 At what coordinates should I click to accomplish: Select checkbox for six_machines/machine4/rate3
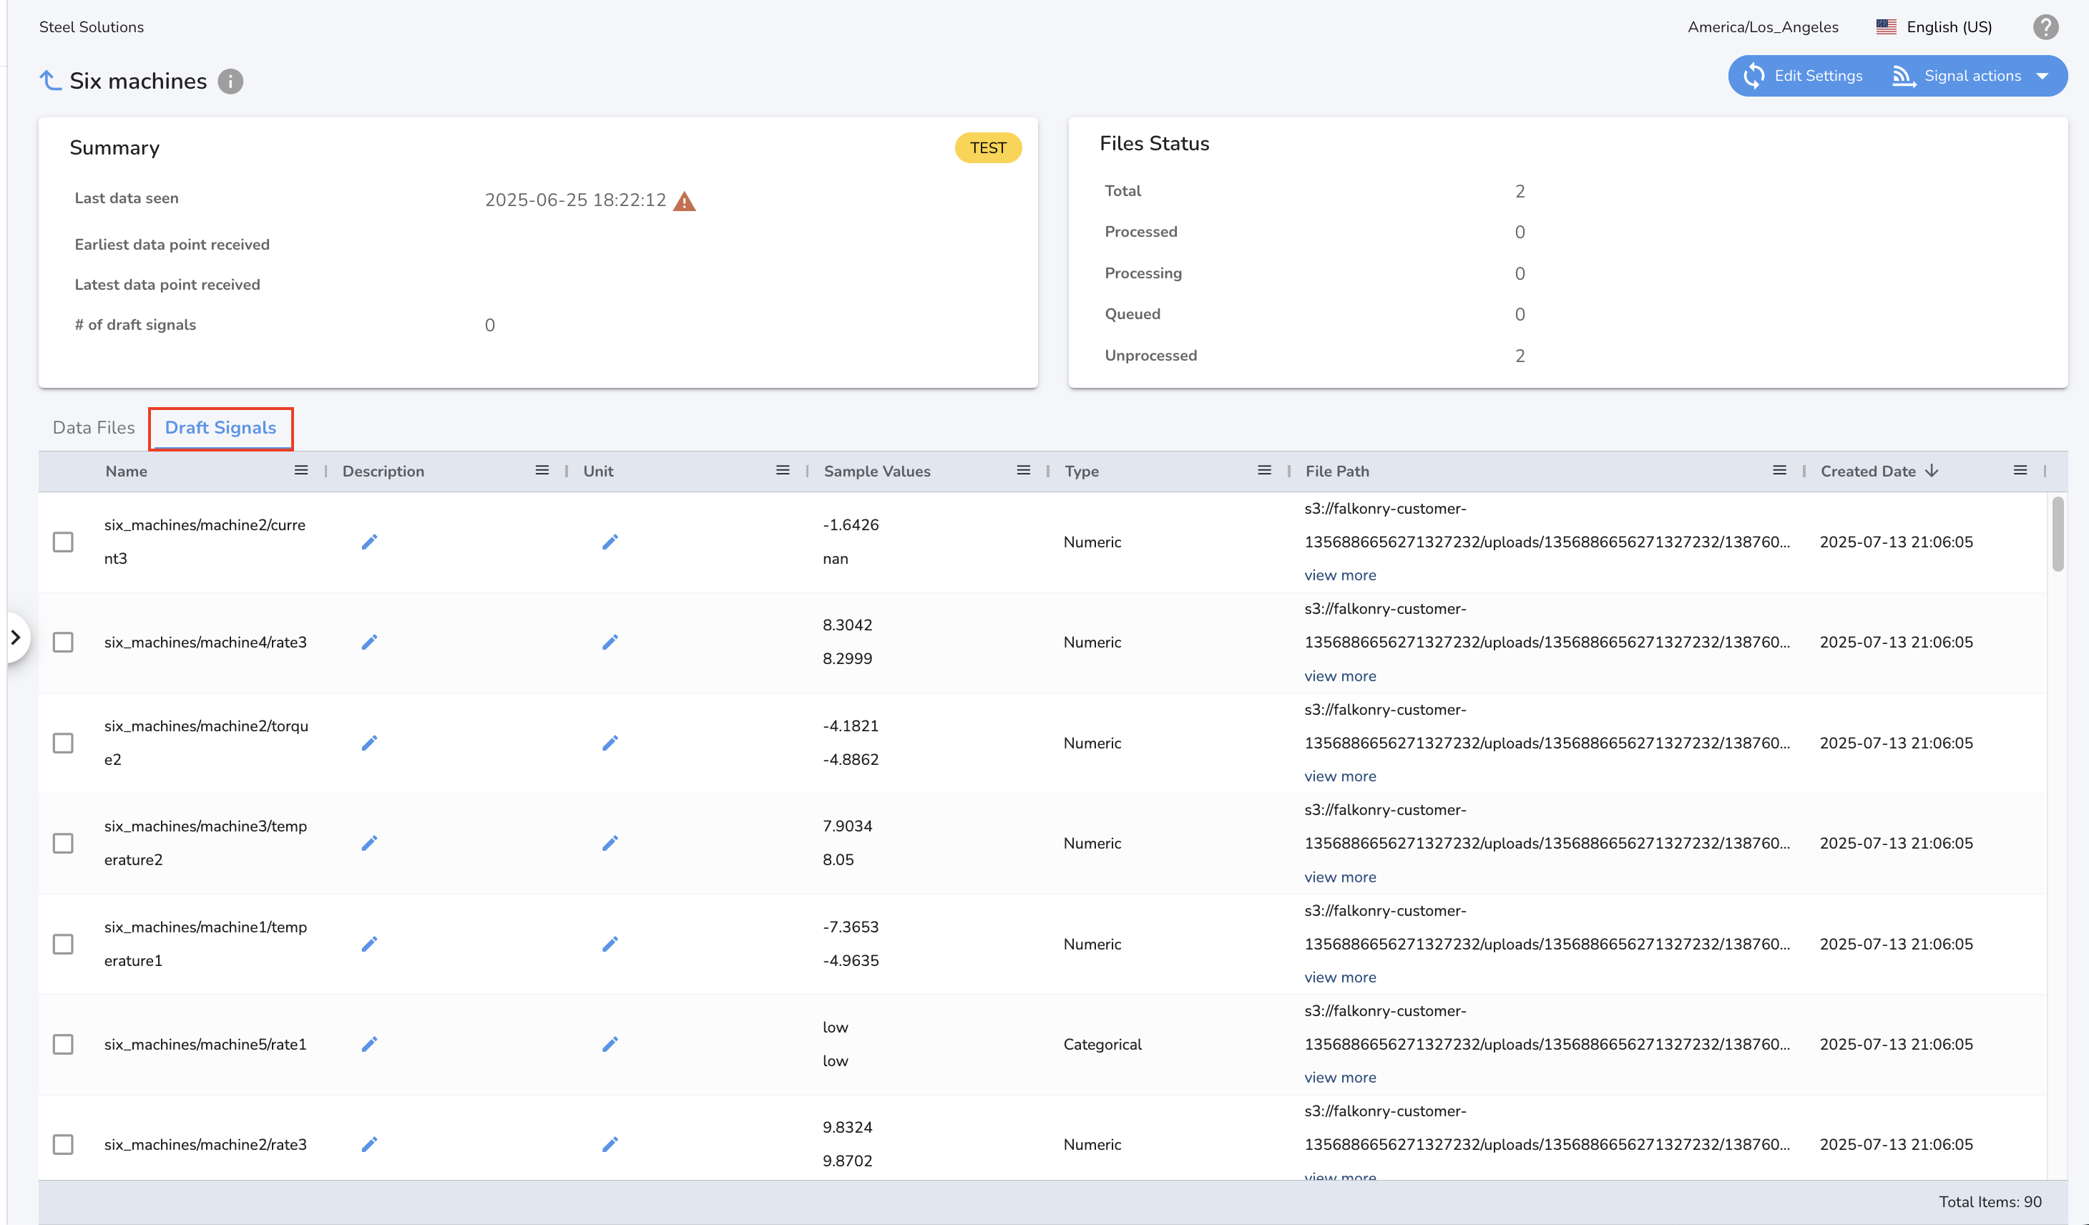63,642
